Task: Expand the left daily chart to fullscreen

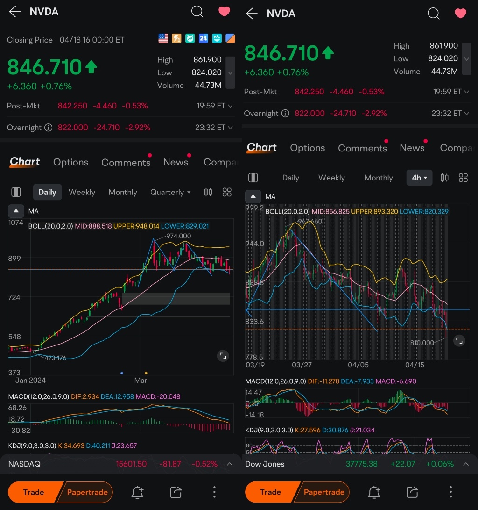Action: point(223,356)
